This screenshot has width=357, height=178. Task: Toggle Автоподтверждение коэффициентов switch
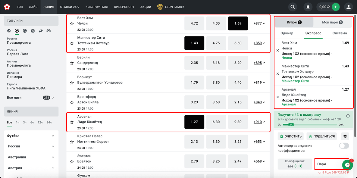coord(344,146)
